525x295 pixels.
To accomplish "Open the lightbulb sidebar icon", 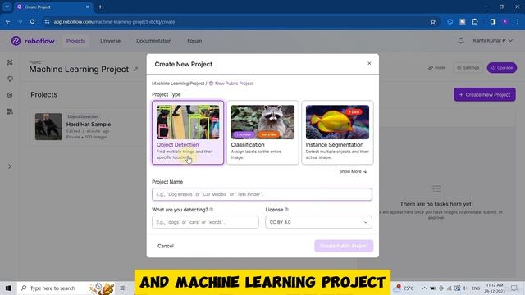I will pos(10,79).
